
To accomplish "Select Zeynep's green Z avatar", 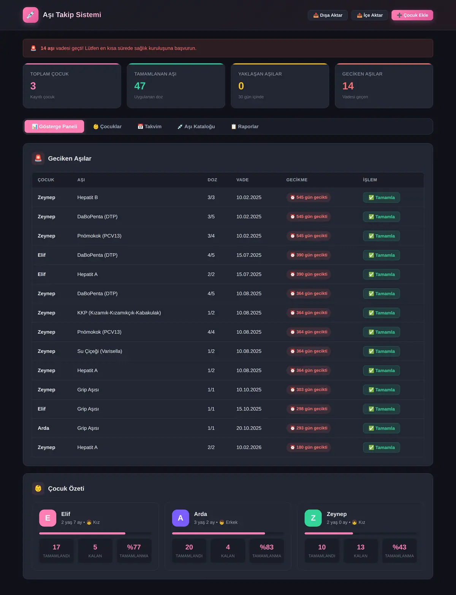I will (313, 518).
